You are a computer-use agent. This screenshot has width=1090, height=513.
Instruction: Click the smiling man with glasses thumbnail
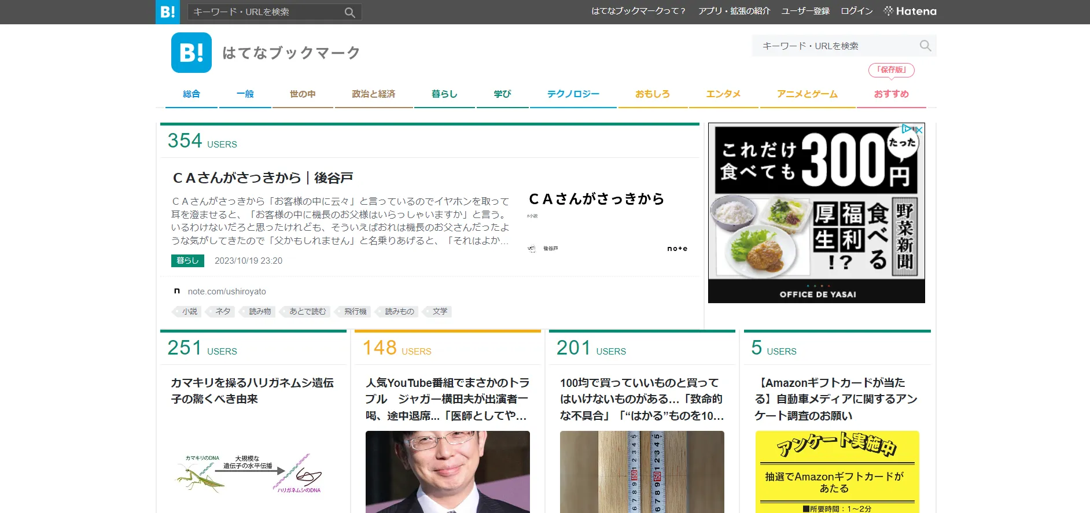(448, 472)
